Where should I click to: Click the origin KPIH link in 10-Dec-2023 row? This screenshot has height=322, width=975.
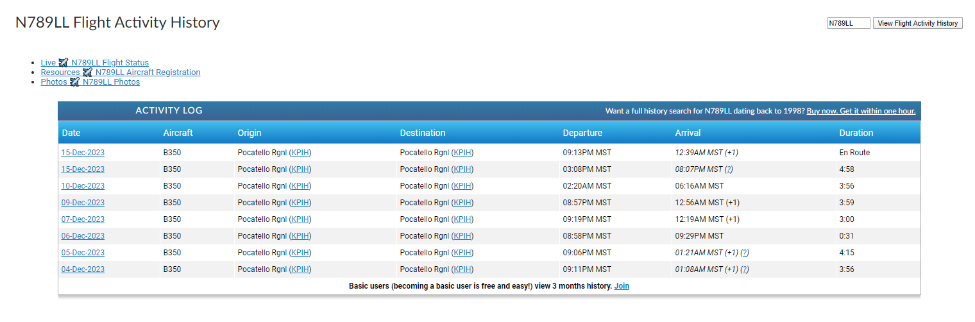[x=300, y=186]
